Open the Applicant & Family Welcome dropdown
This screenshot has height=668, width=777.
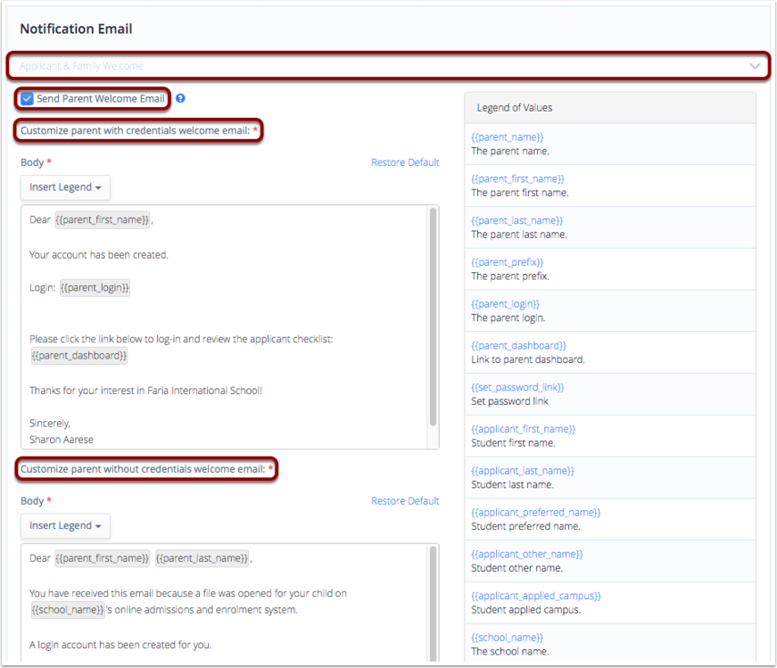(x=388, y=65)
